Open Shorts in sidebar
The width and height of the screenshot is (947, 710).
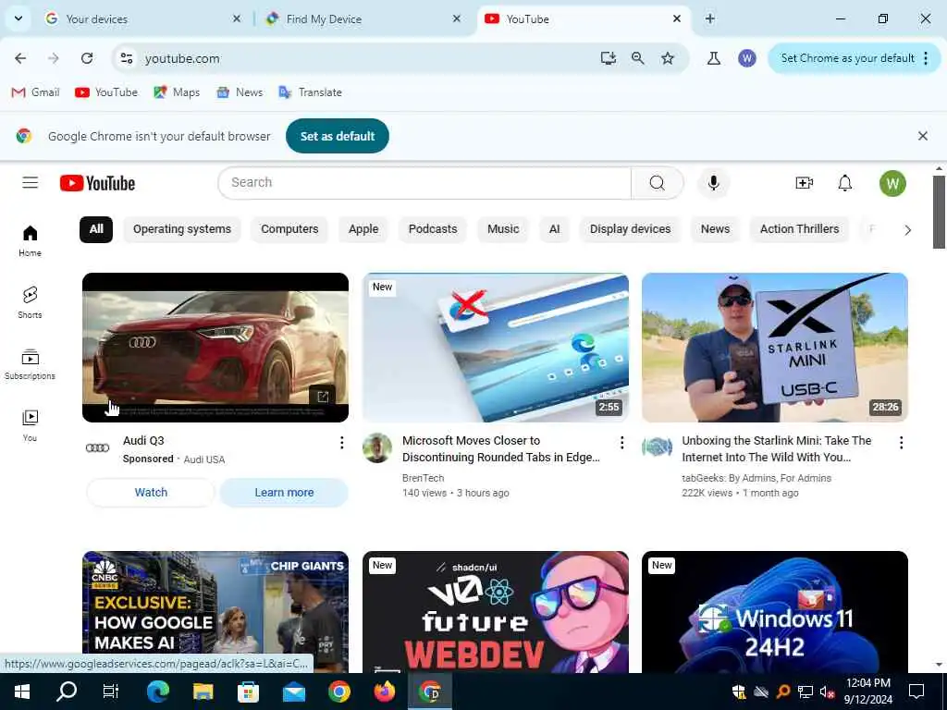(x=31, y=302)
